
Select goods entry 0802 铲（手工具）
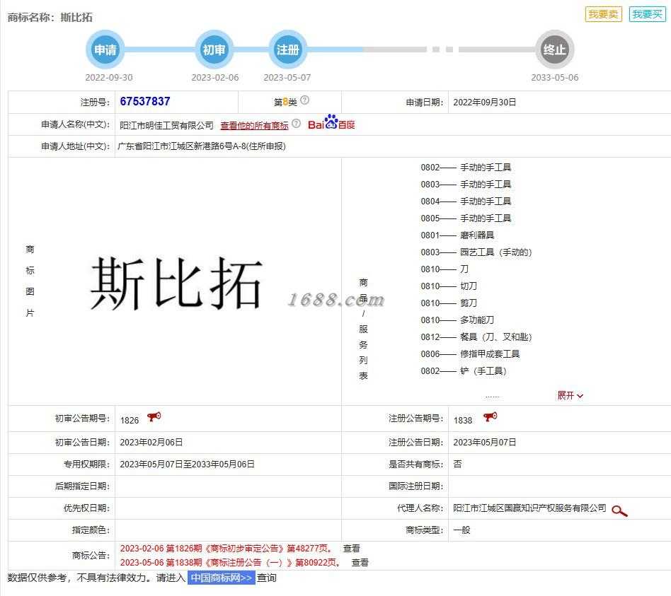click(464, 371)
